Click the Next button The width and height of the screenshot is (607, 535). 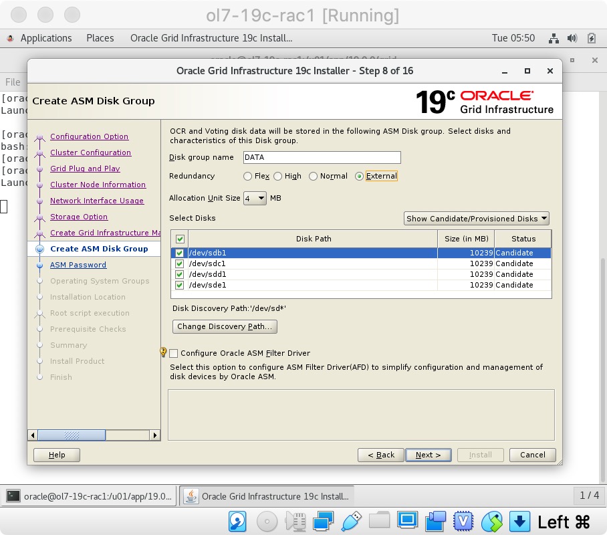tap(428, 455)
